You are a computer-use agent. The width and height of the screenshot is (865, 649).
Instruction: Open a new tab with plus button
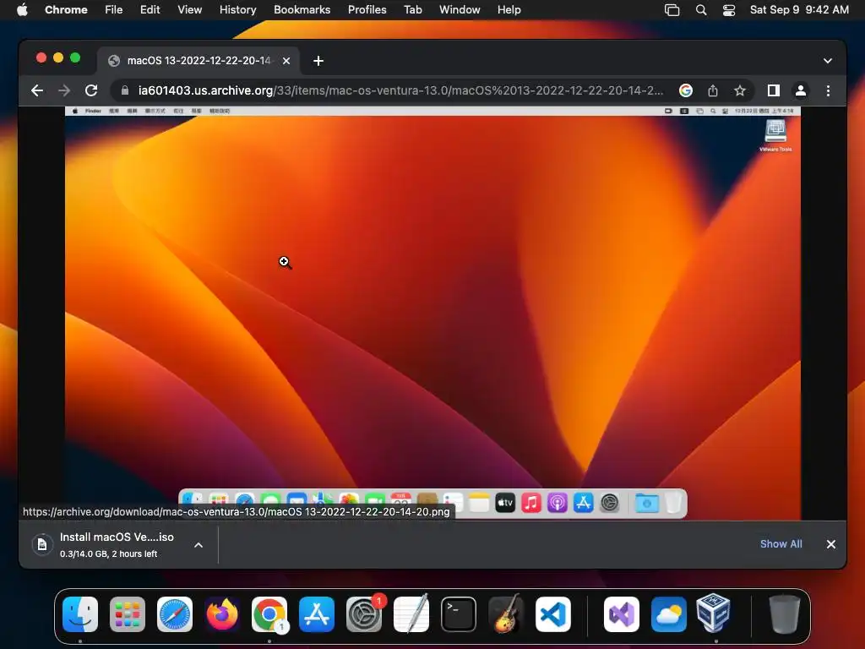(x=318, y=61)
